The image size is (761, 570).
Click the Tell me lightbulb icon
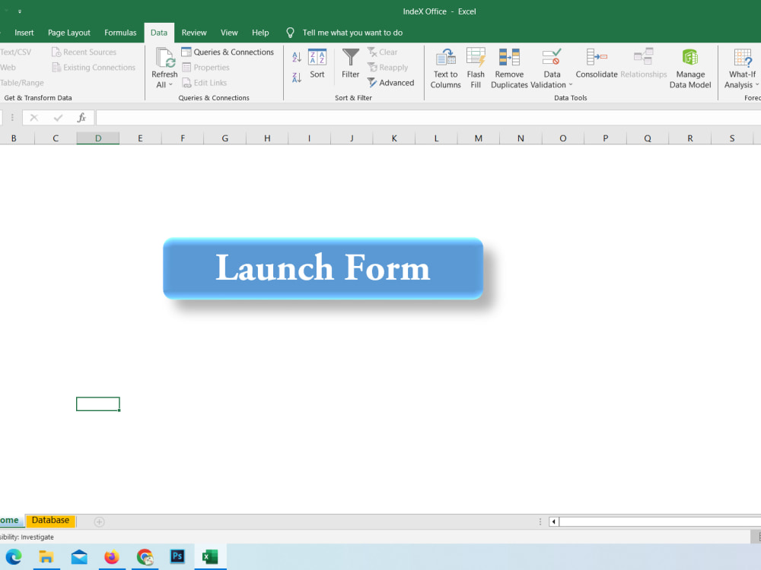(x=290, y=33)
